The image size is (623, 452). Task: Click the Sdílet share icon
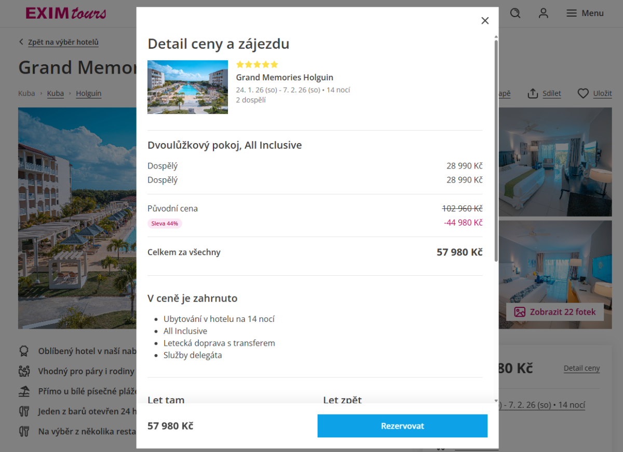click(533, 93)
